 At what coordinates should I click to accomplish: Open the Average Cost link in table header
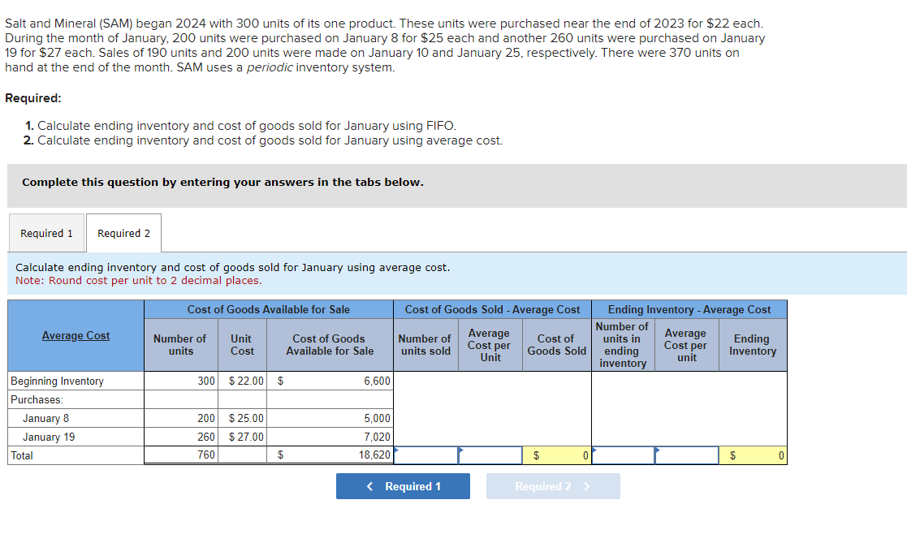(x=76, y=334)
